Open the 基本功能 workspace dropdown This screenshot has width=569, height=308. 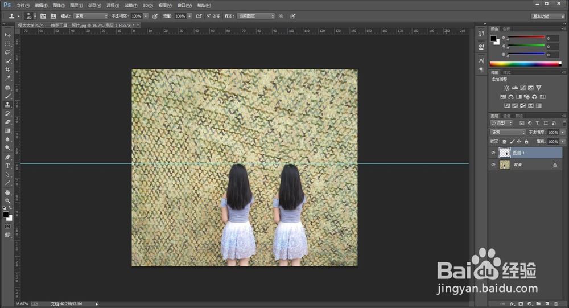[x=548, y=17]
